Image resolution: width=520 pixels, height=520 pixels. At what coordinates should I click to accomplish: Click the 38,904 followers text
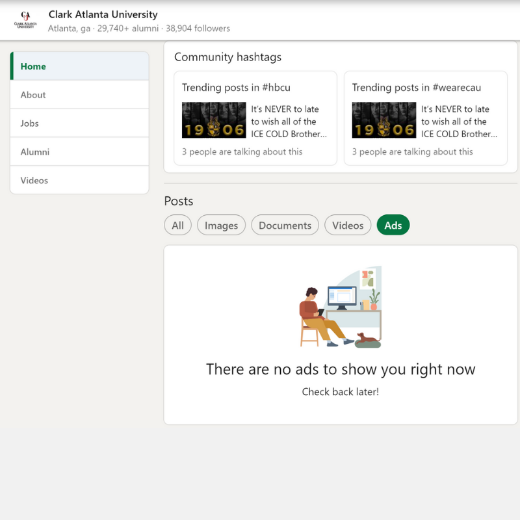coord(198,28)
